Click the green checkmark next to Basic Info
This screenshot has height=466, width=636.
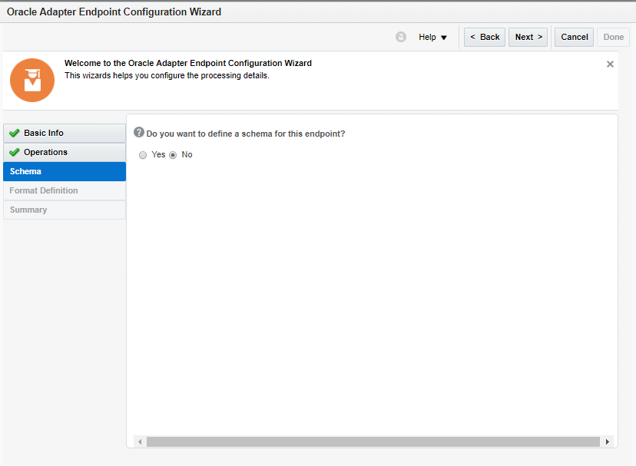[14, 133]
